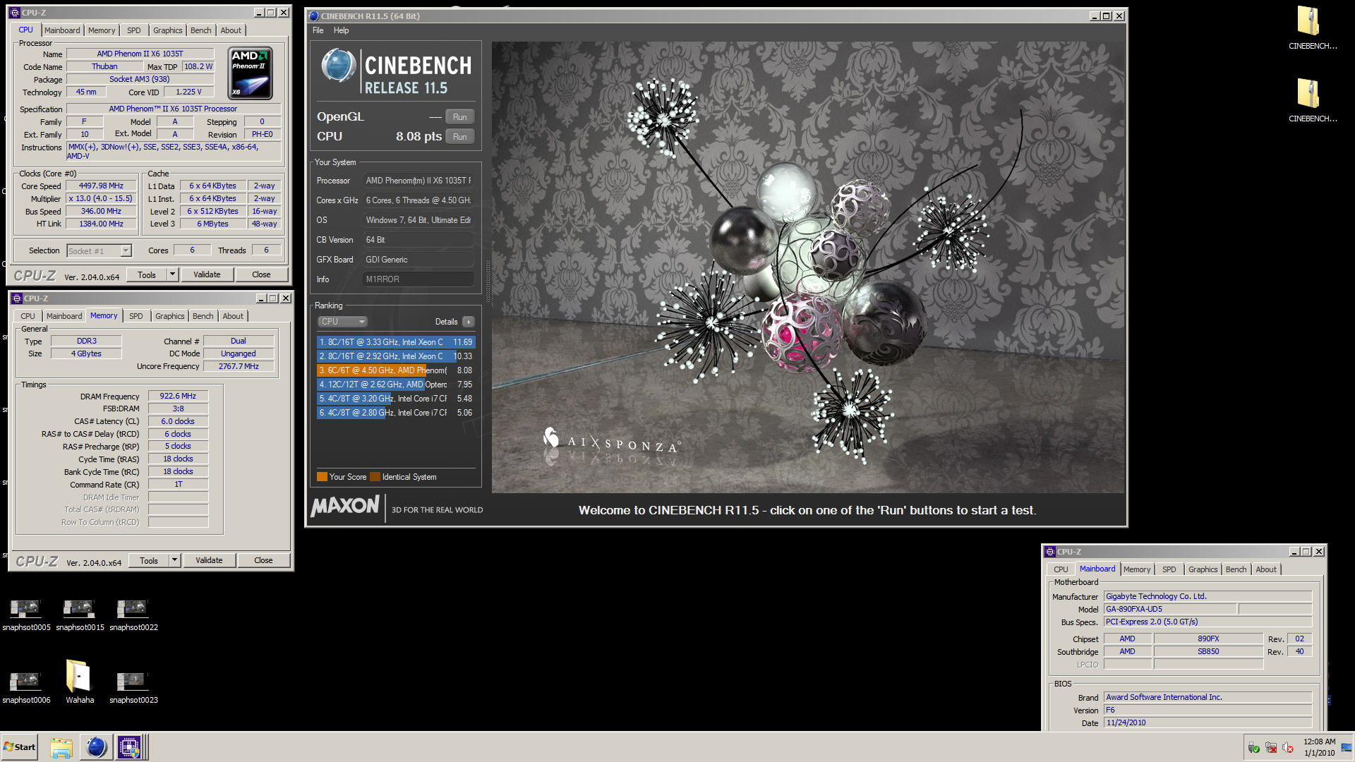The image size is (1355, 762).
Task: Open snaphsot0006 desktop icon
Action: click(26, 687)
